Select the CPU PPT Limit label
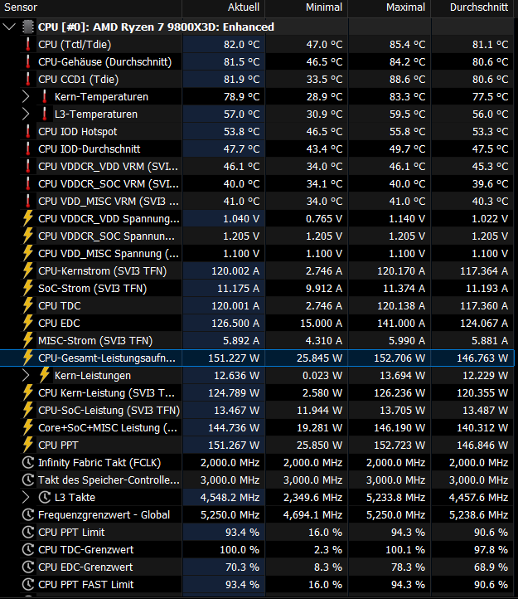518x599 pixels. click(x=71, y=533)
